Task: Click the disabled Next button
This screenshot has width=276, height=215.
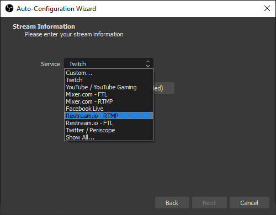Action: pyautogui.click(x=209, y=203)
